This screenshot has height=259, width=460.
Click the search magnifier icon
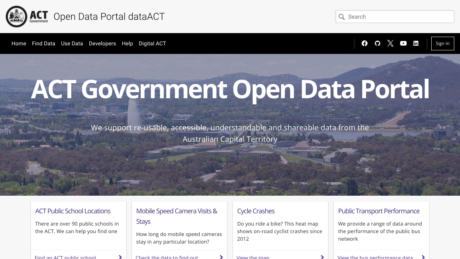click(x=342, y=16)
